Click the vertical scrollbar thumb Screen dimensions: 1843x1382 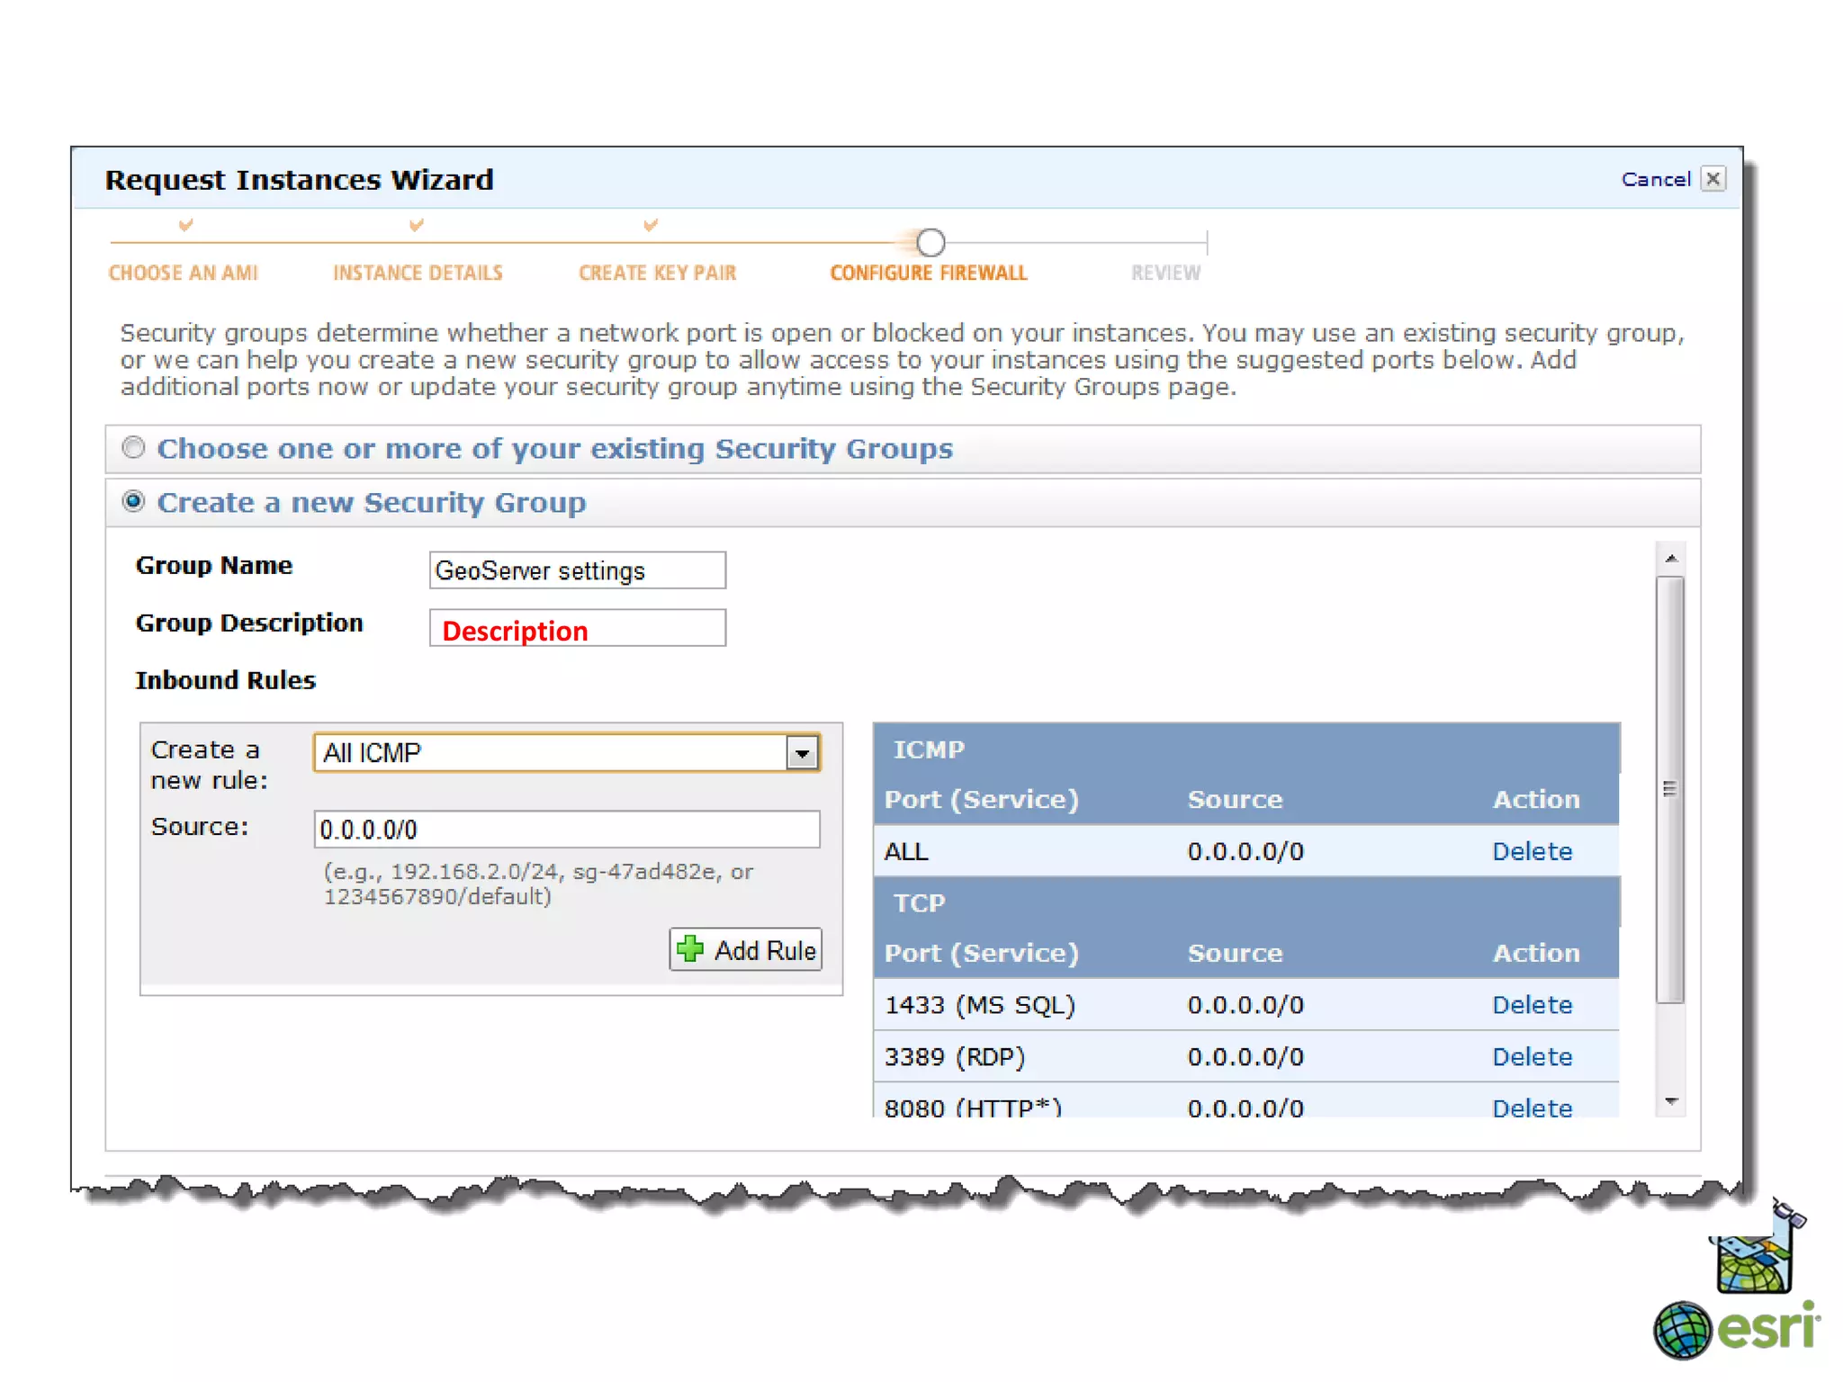(1670, 789)
